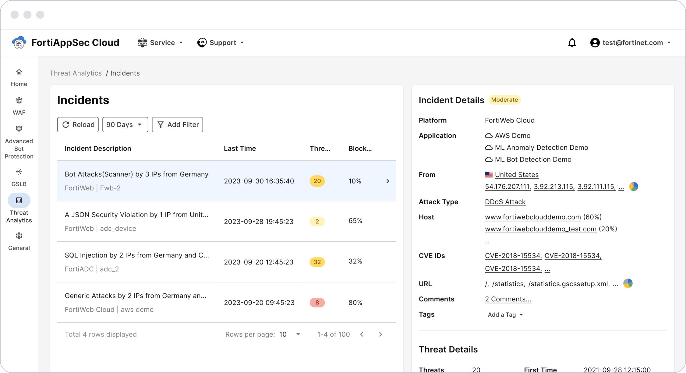Click the Reload button above incidents
This screenshot has height=373, width=686.
78,124
